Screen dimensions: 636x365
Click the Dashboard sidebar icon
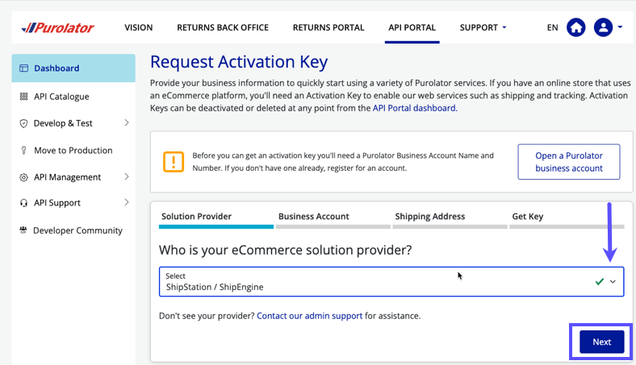(x=23, y=68)
